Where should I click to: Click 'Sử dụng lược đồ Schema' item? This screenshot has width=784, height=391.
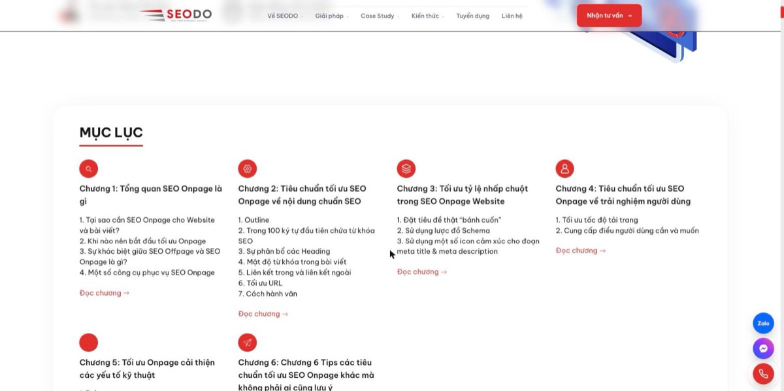pos(444,230)
